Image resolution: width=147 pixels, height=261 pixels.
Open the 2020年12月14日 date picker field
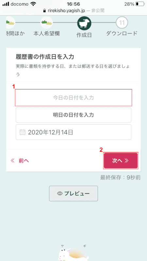coord(73,132)
